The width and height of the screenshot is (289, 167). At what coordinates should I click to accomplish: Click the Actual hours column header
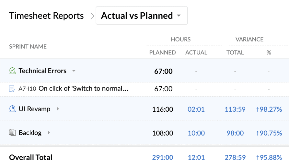pyautogui.click(x=196, y=52)
